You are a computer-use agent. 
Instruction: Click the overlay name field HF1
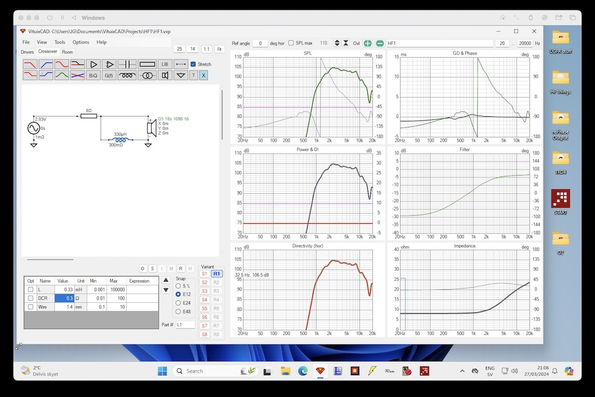click(440, 43)
